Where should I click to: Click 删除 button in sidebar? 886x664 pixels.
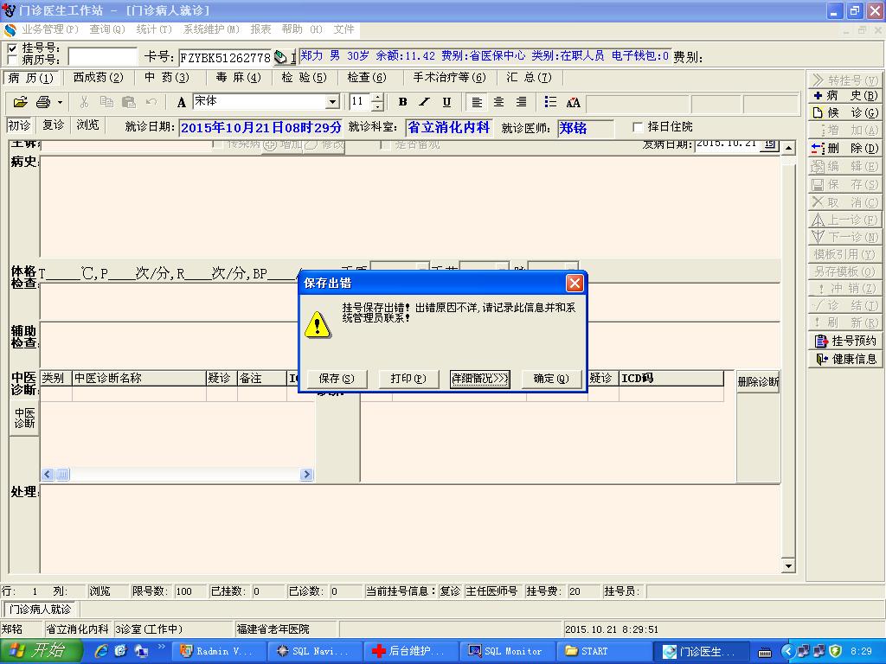pyautogui.click(x=845, y=149)
